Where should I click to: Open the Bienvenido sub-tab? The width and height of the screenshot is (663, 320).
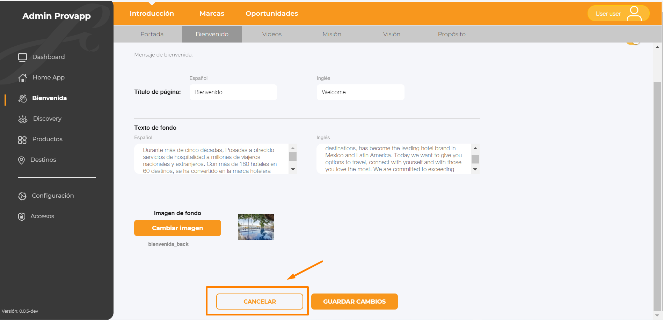pyautogui.click(x=212, y=34)
